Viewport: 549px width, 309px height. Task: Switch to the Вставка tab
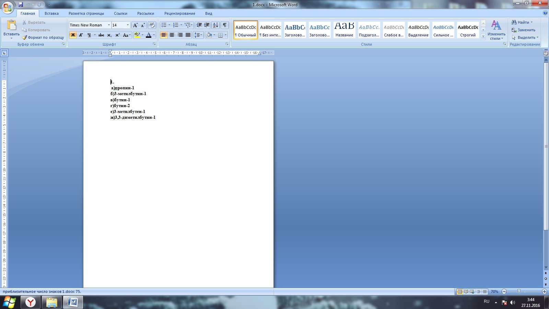(51, 13)
